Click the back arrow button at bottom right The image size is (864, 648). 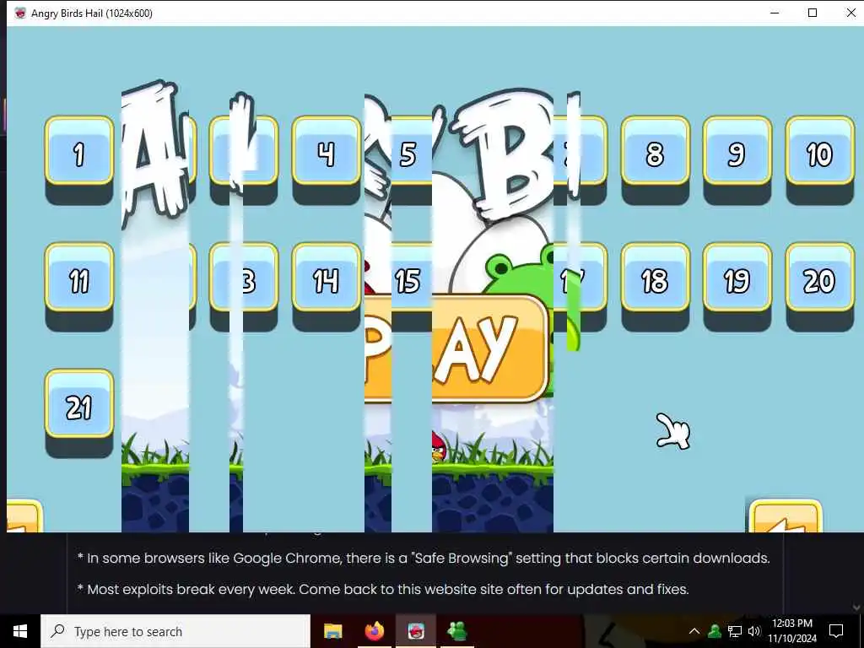[x=786, y=516]
